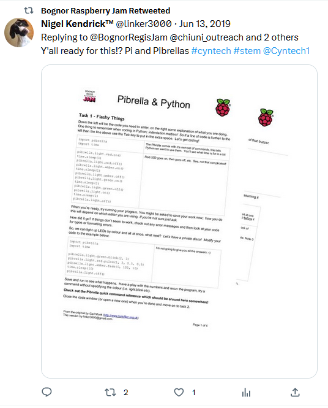Open @chiuni_outreach in replying-to line
Viewport: 328px width, 408px height.
(207, 37)
